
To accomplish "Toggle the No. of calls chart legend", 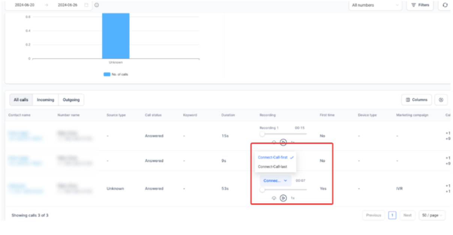I will (x=116, y=74).
